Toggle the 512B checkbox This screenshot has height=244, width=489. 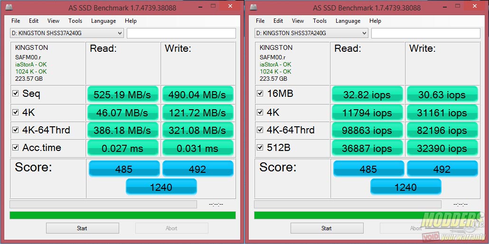(x=260, y=147)
